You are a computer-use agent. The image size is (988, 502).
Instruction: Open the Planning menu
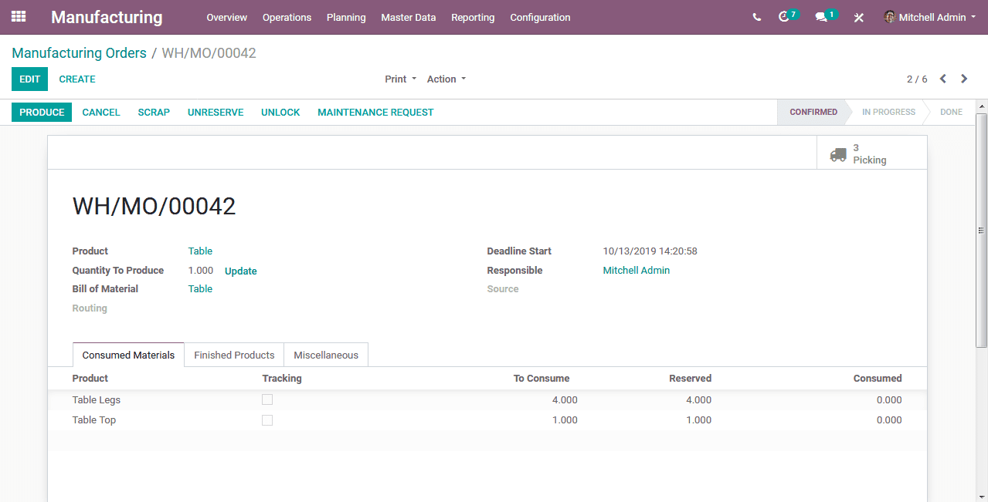pyautogui.click(x=346, y=17)
